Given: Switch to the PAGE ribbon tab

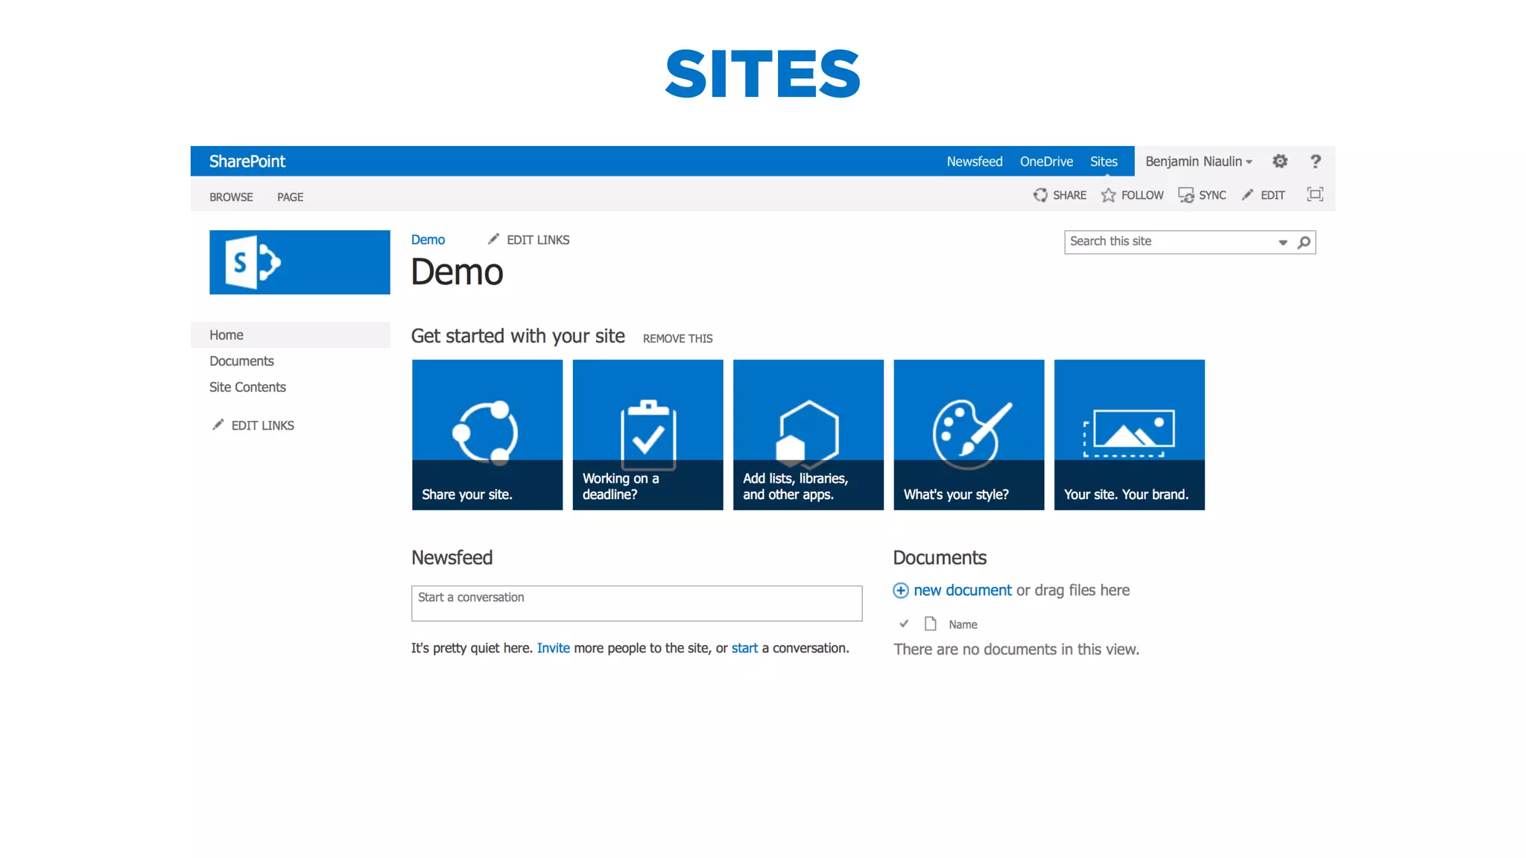Looking at the screenshot, I should coord(290,197).
